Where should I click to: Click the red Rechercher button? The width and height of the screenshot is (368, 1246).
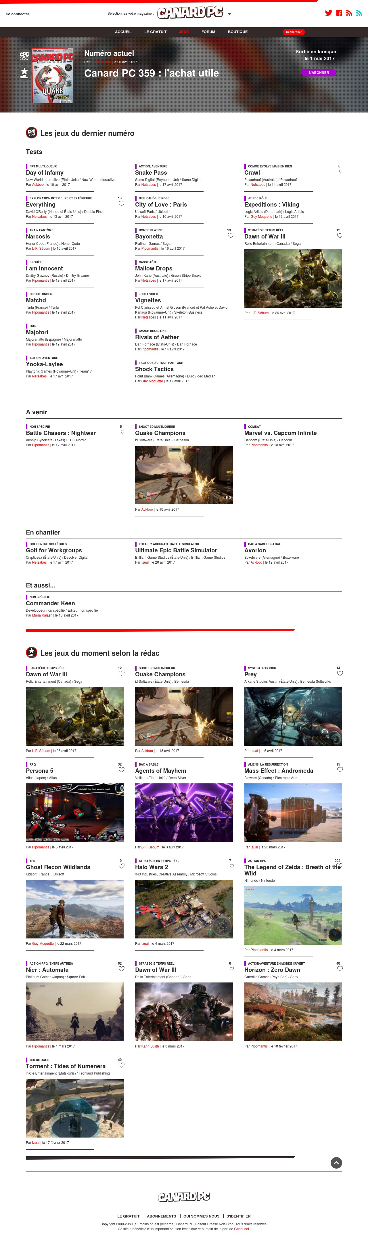tap(294, 32)
